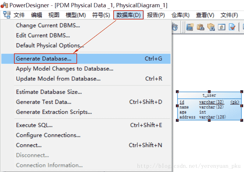Image resolution: width=244 pixels, height=172 pixels.
Task: Select Generate Database...
Action: click(86, 59)
